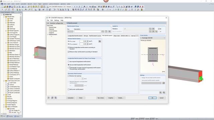Expand the Loads tree node

pos(4,95)
